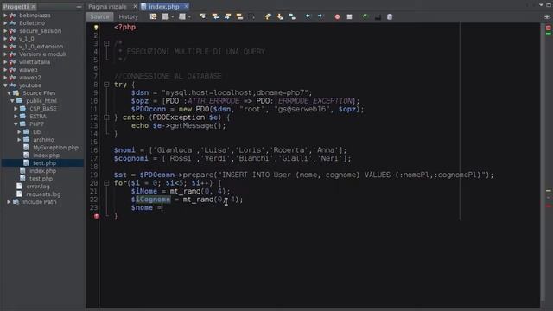Expand the Include Path node
Image resolution: width=553 pixels, height=311 pixels.
pyautogui.click(x=9, y=202)
